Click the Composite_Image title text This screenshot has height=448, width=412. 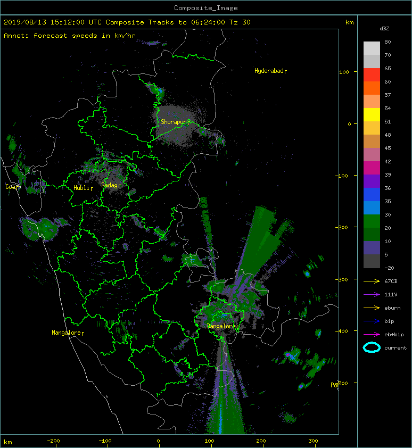[x=206, y=8]
